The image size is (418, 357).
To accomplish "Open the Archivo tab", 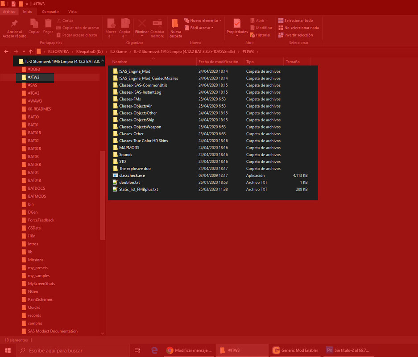I will [9, 12].
